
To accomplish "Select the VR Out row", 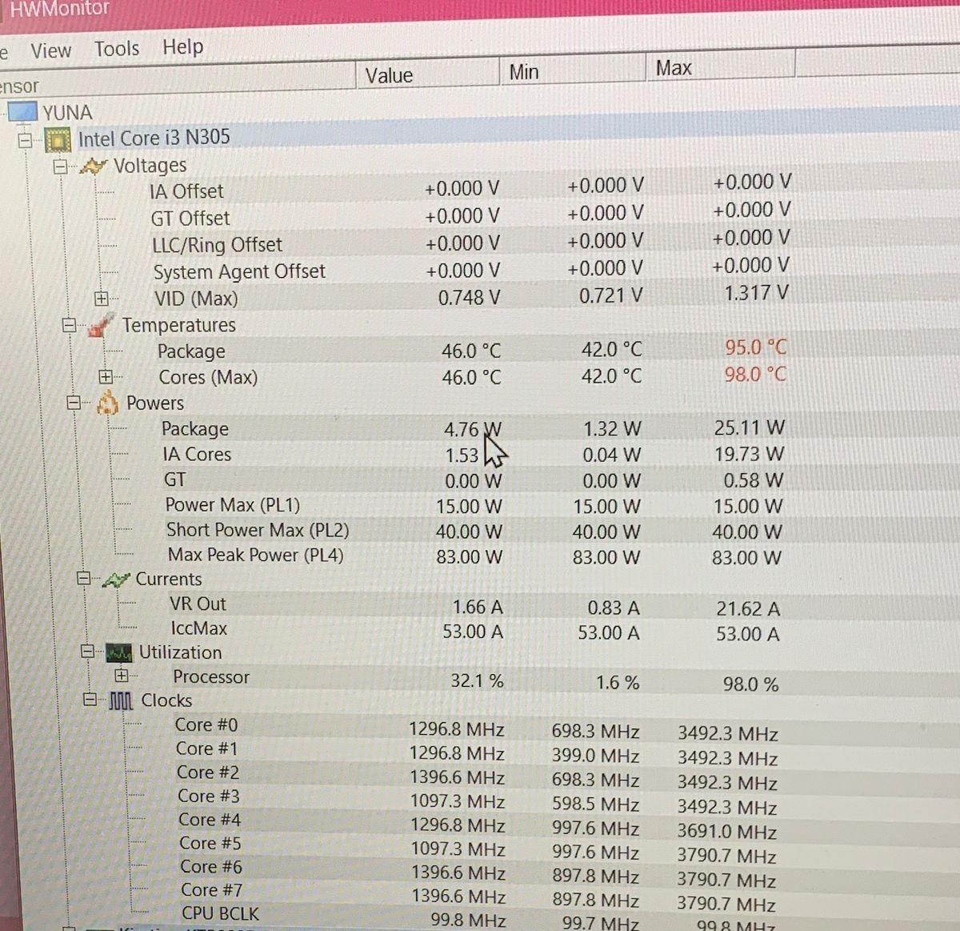I will (x=198, y=604).
